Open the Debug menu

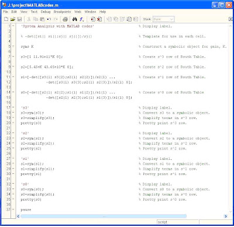pos(46,12)
